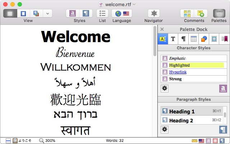Select the Heading 1 paragraph style
The width and height of the screenshot is (230, 144).
(x=192, y=111)
